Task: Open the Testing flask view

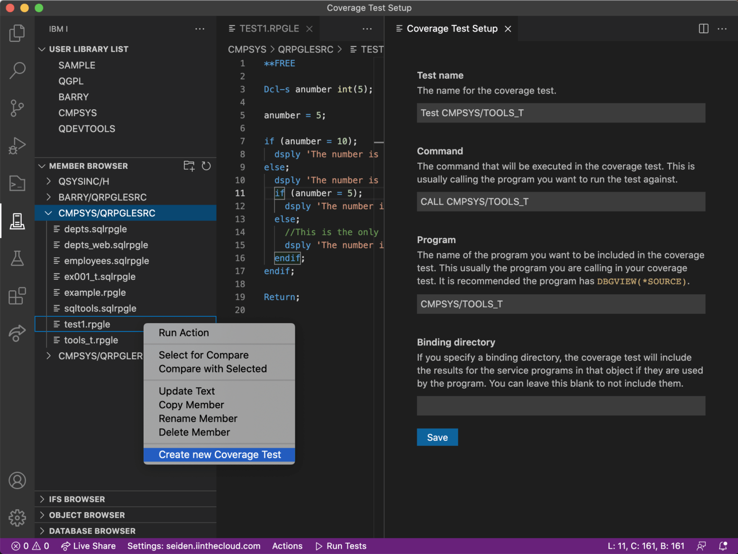Action: pos(17,258)
